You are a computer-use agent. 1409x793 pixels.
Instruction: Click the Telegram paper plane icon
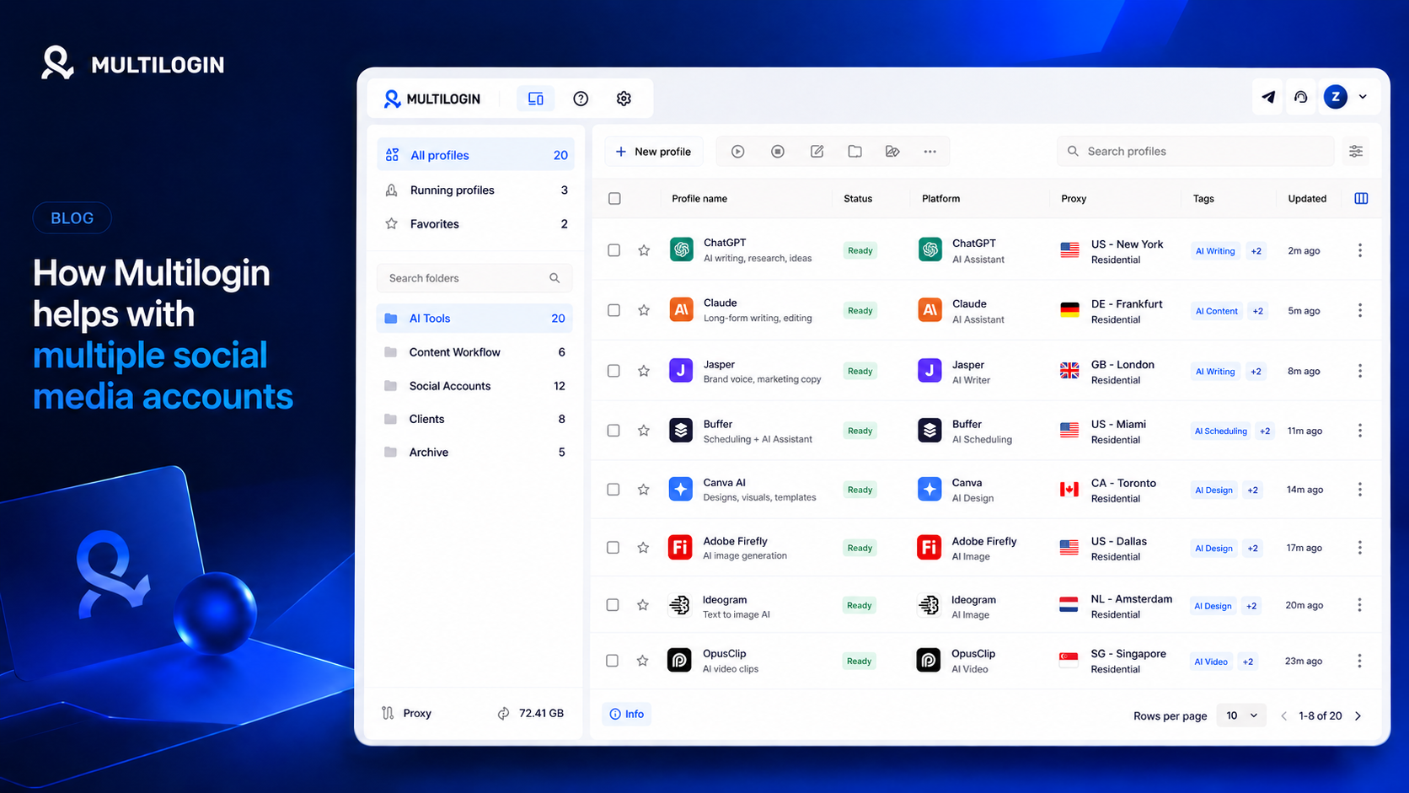click(x=1268, y=97)
